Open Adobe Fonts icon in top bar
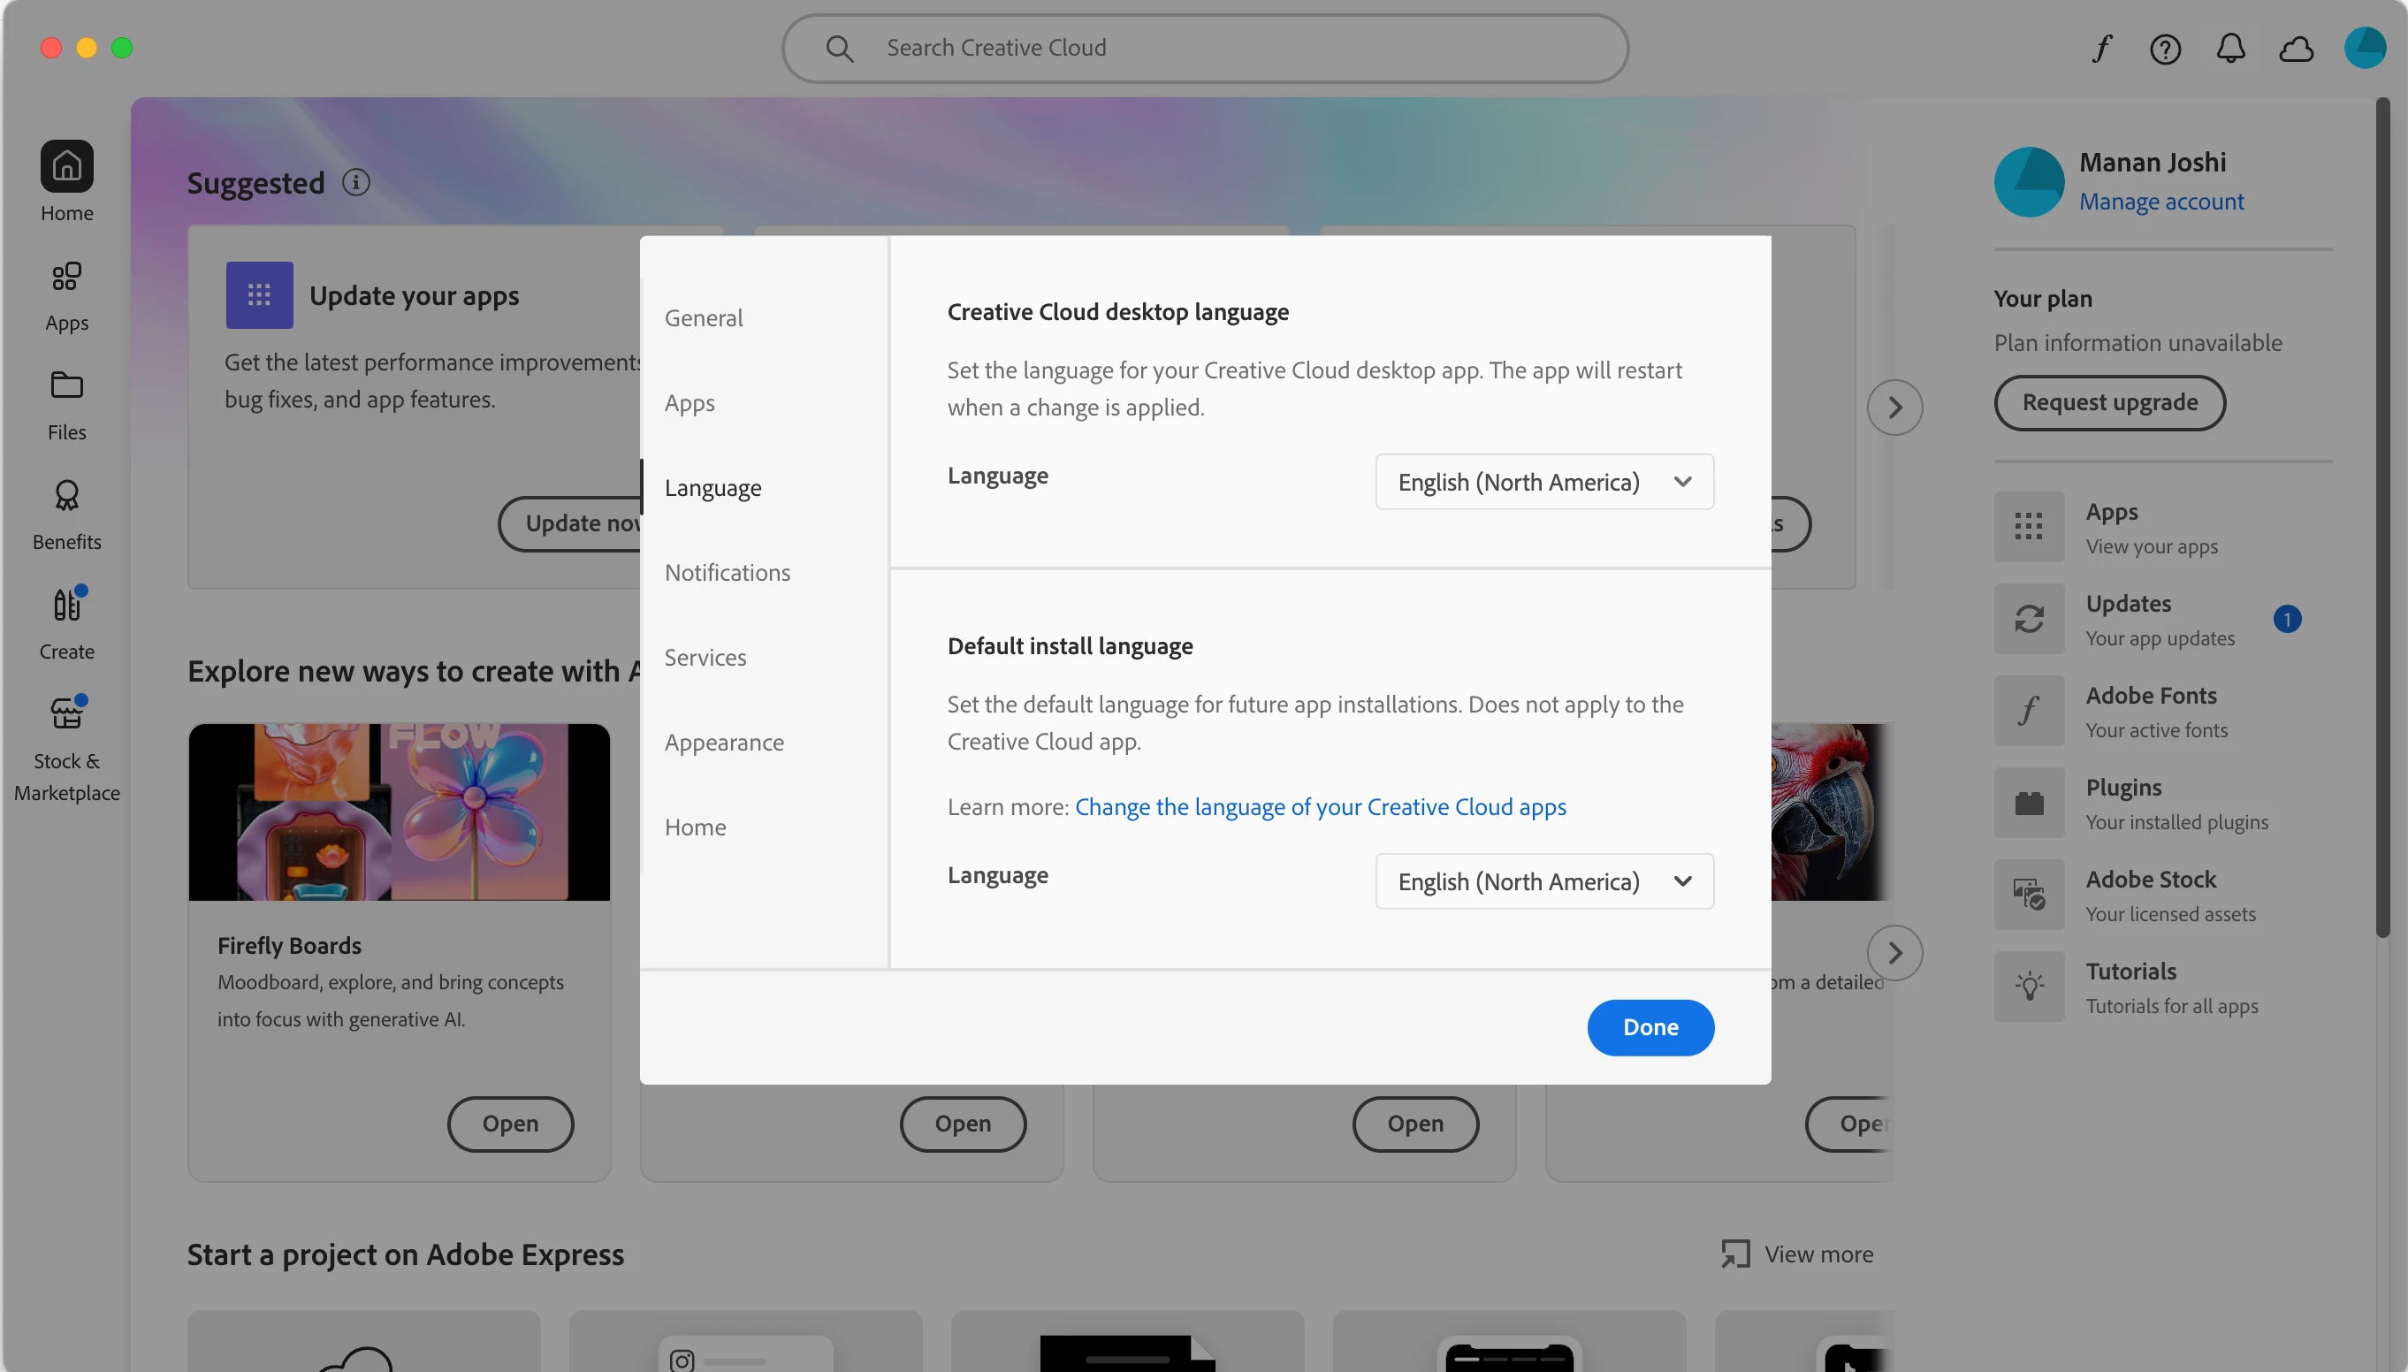 coord(2102,48)
